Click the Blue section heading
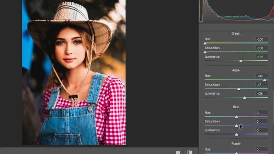Image resolution: width=274 pixels, height=154 pixels. (x=236, y=107)
